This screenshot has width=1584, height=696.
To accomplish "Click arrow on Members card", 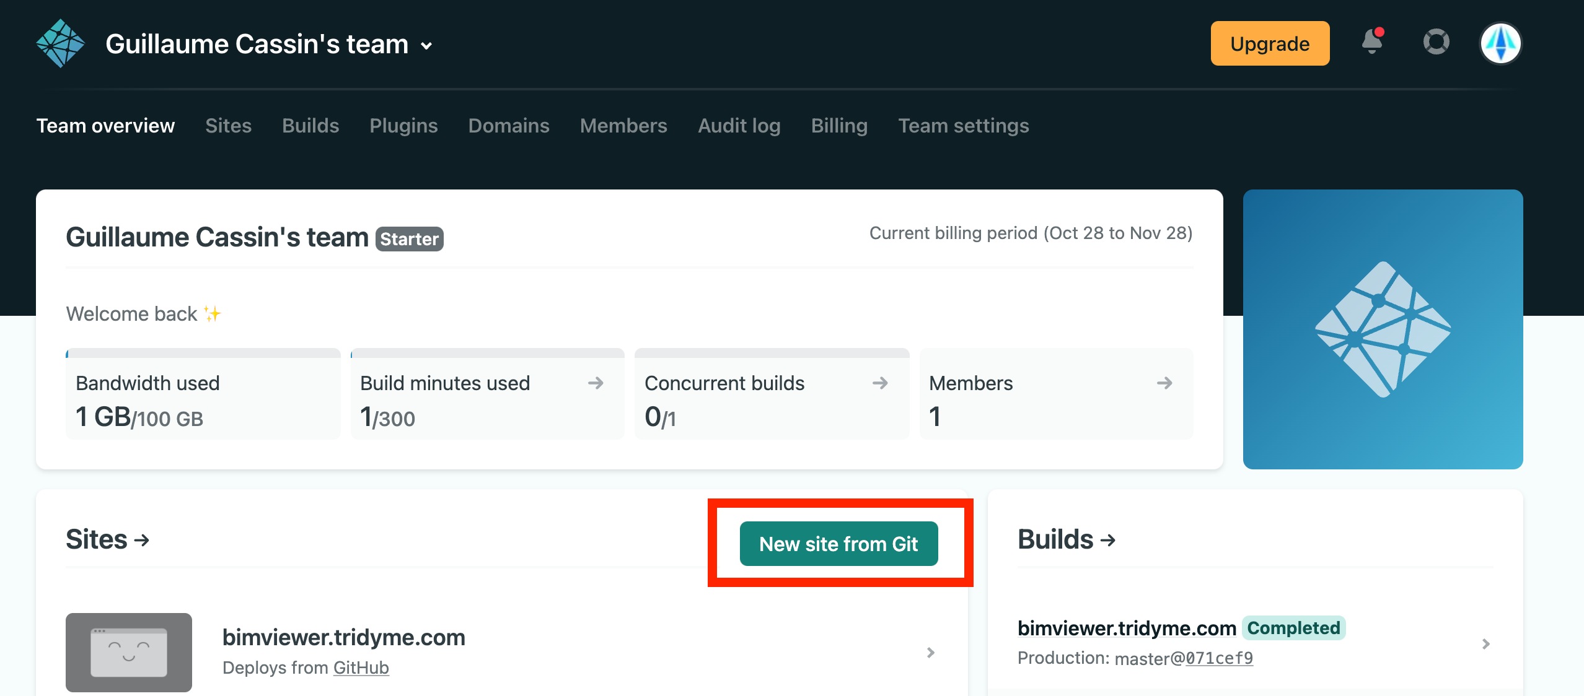I will pos(1164,383).
